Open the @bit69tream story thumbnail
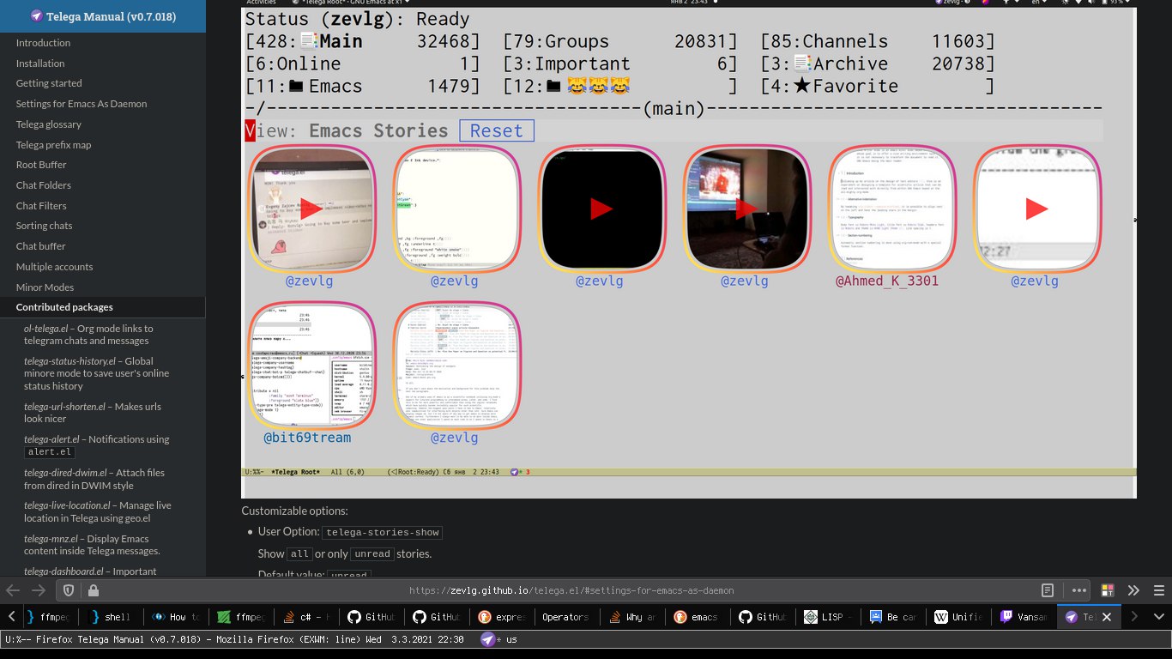The height and width of the screenshot is (659, 1172). click(x=311, y=365)
